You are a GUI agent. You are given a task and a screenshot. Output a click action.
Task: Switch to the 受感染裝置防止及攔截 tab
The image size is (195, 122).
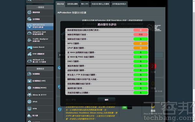click(x=100, y=4)
